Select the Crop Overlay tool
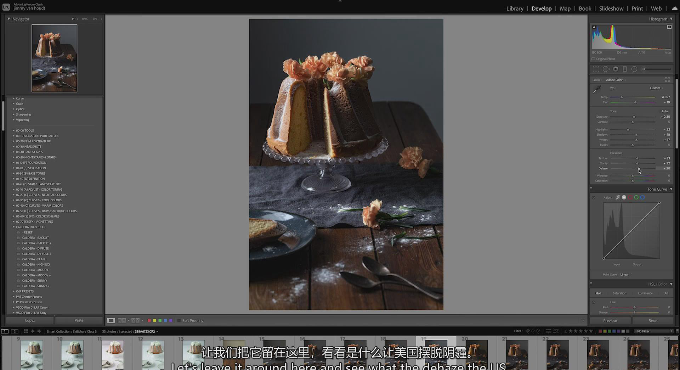 pos(596,69)
